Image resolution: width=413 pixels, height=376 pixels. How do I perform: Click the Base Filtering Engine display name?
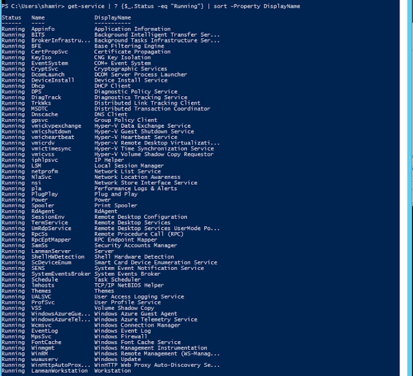(129, 46)
